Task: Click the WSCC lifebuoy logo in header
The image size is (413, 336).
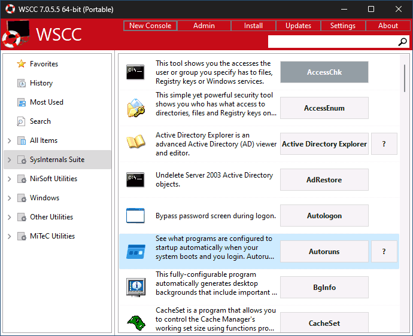Action: click(x=16, y=35)
